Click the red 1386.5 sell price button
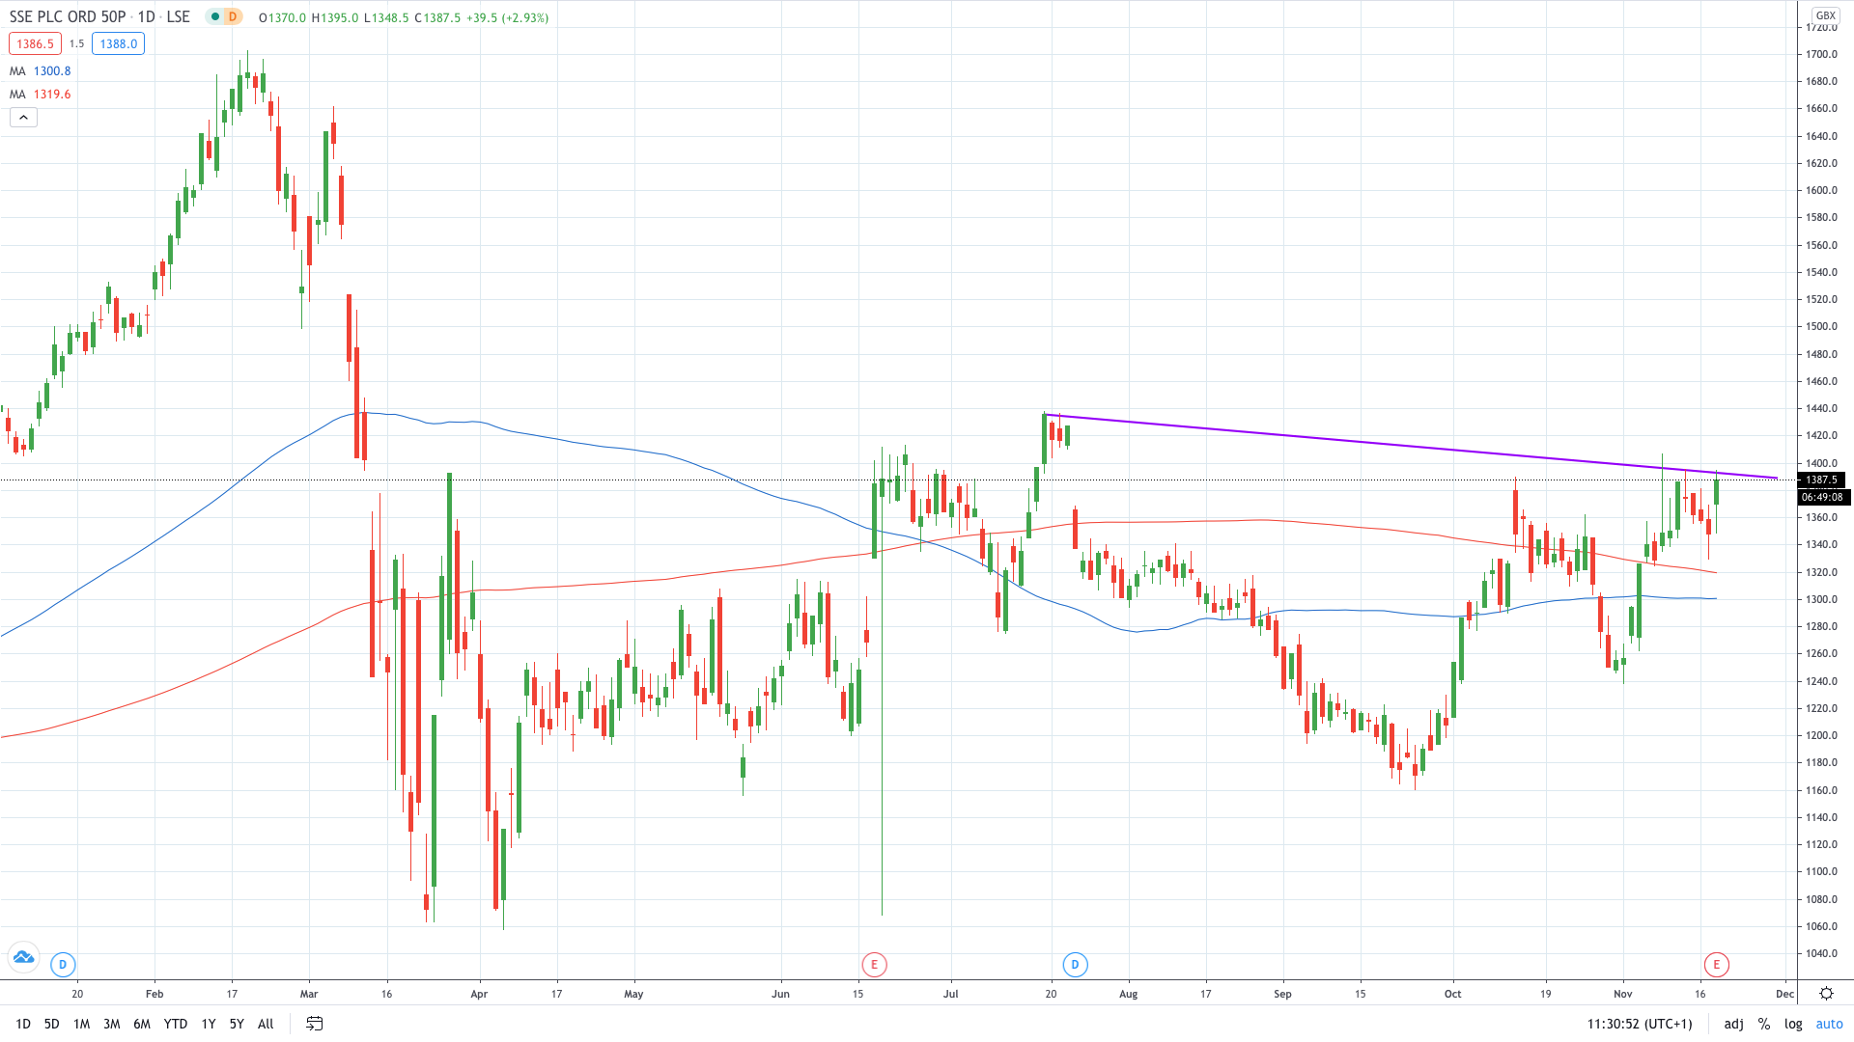 click(34, 43)
